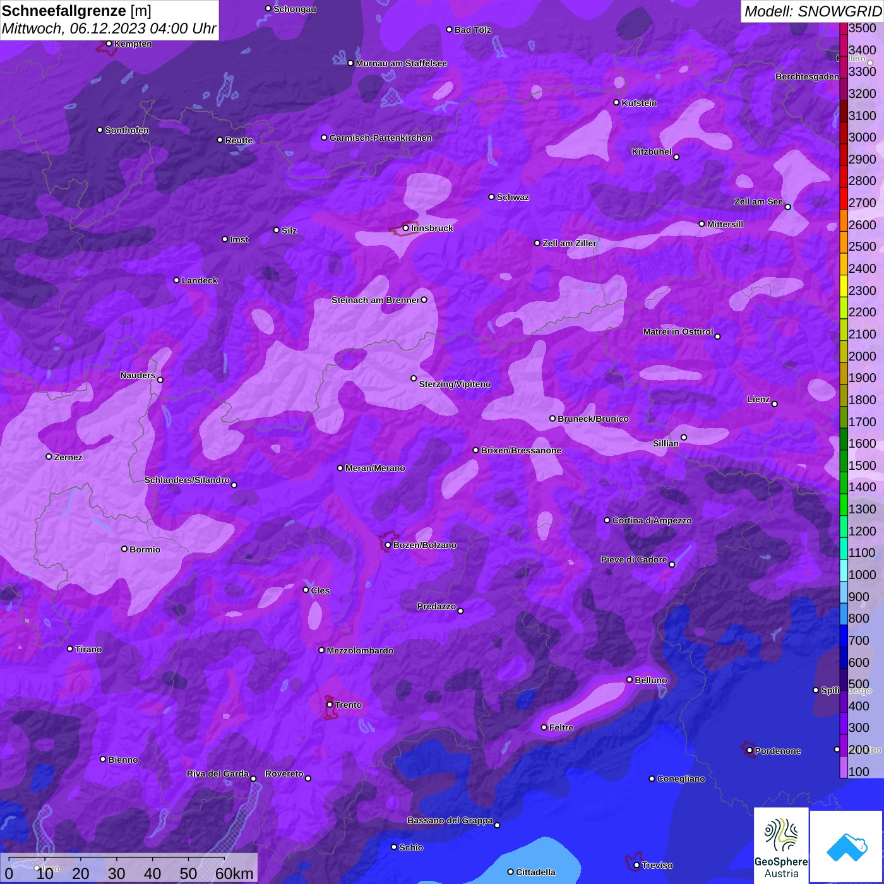This screenshot has height=884, width=884.
Task: Click the Kempten city marker
Action: click(x=109, y=44)
